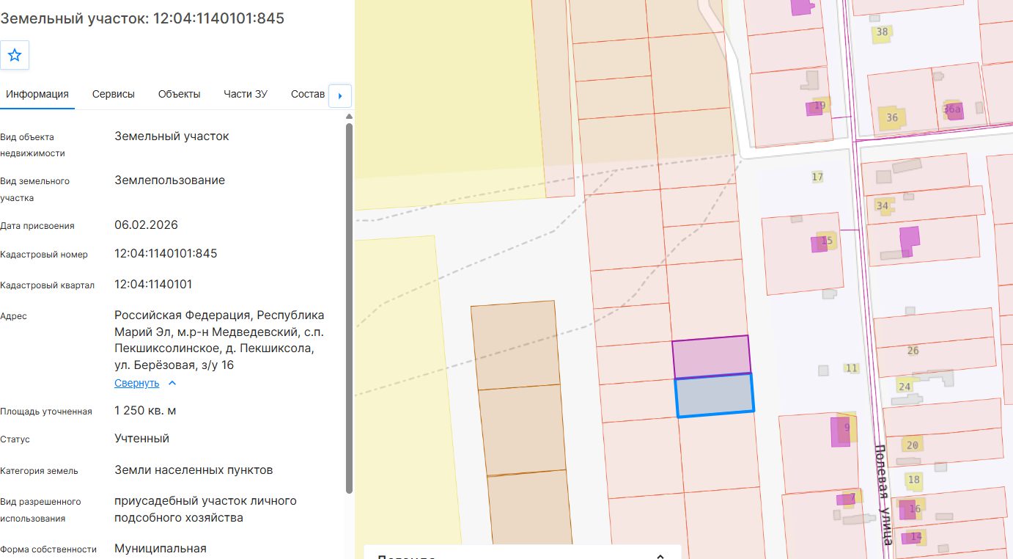
Task: Collapse the address via Свернуть link
Action: [x=136, y=383]
